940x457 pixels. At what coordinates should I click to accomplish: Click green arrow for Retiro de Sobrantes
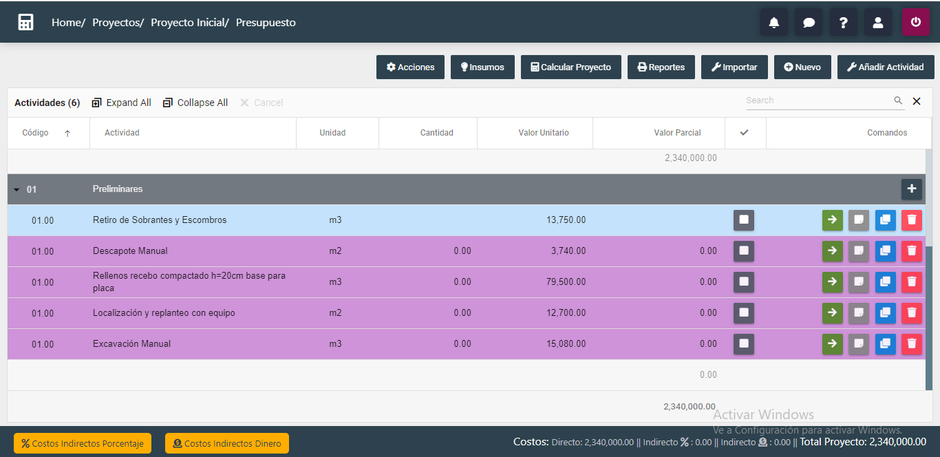pos(832,220)
